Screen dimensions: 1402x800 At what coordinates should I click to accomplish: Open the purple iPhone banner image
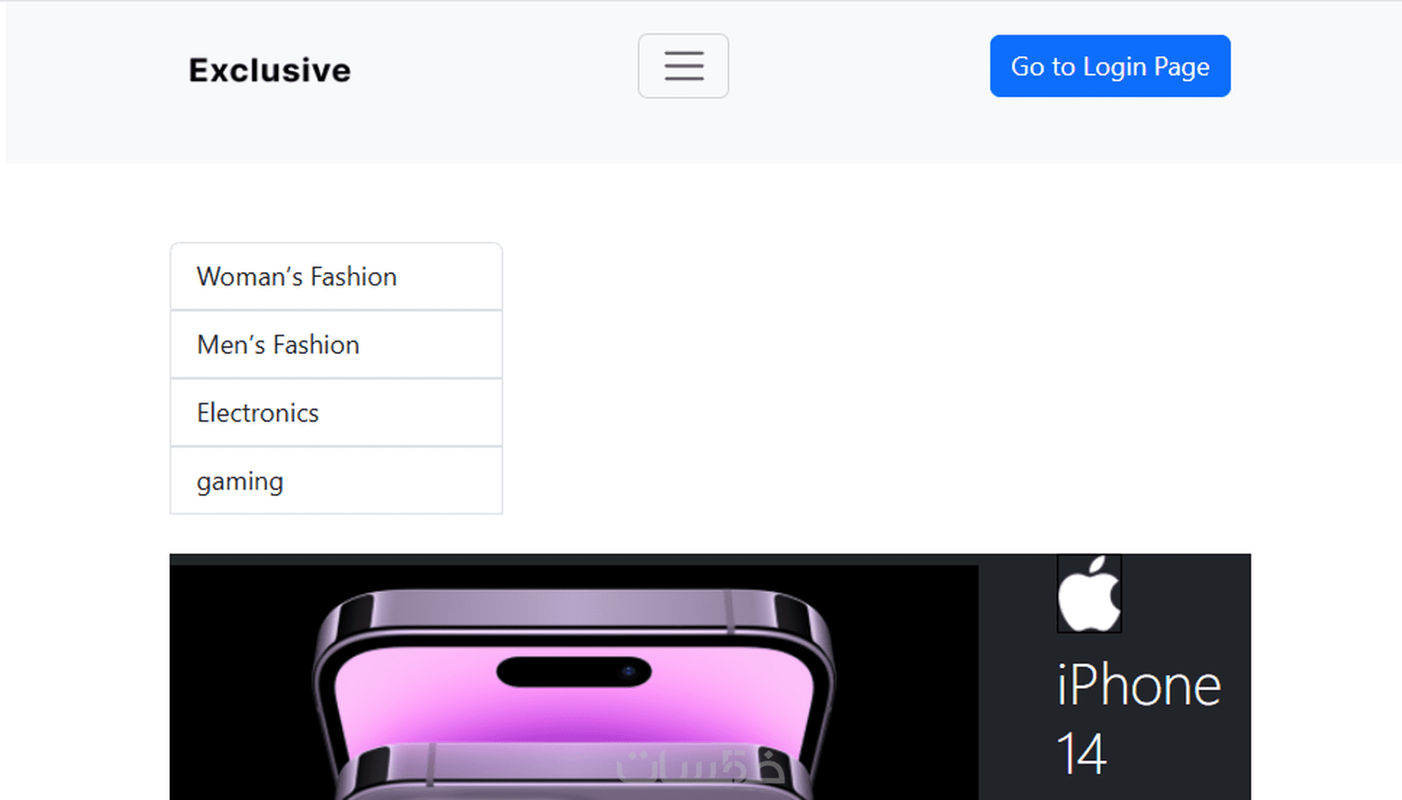tap(574, 682)
